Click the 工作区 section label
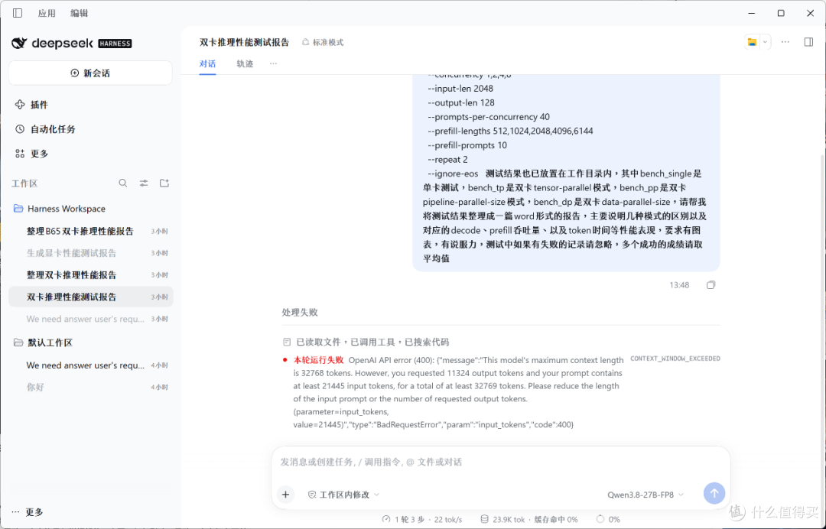Image resolution: width=826 pixels, height=529 pixels. click(24, 183)
